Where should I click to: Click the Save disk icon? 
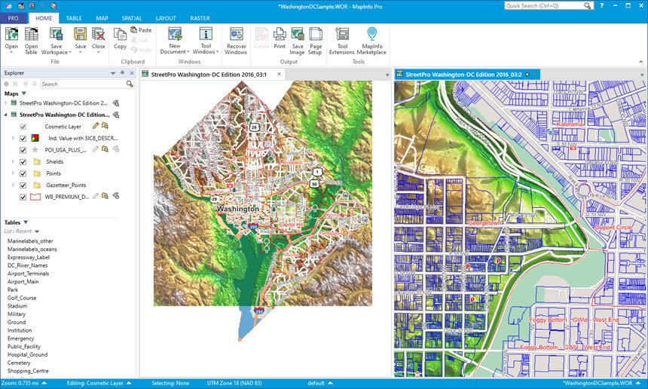click(x=80, y=35)
